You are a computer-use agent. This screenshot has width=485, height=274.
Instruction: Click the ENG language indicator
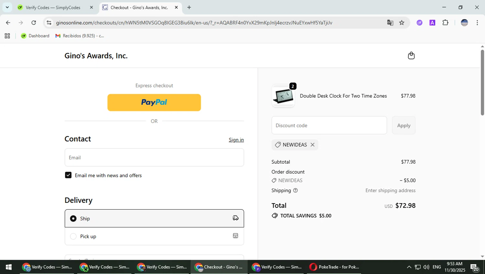tap(437, 267)
